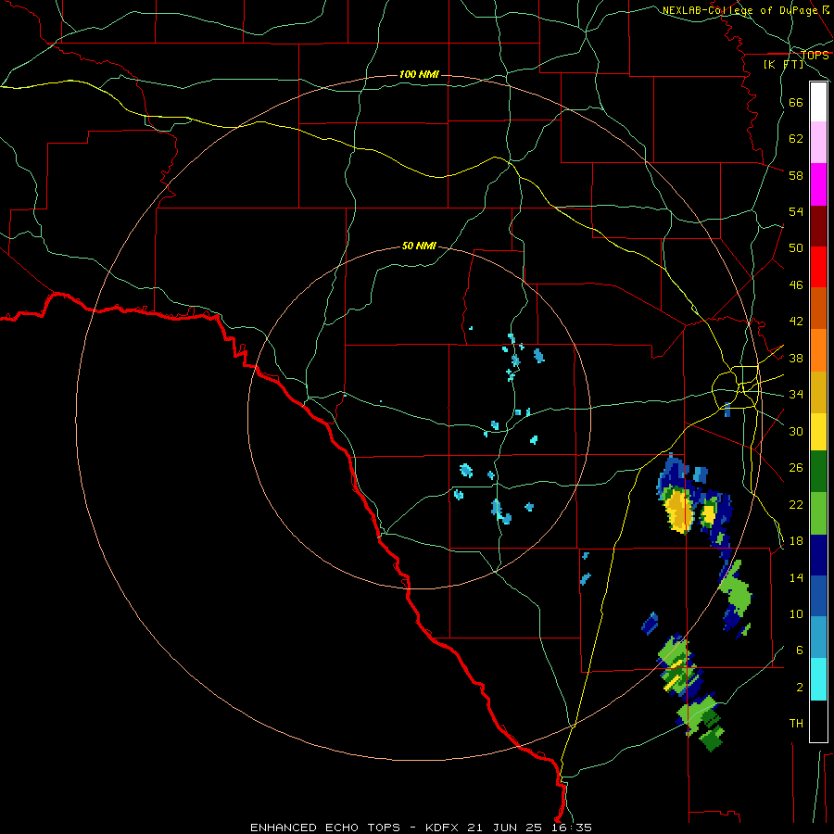Click the navy blue legend swatch
The height and width of the screenshot is (834, 834).
(818, 555)
